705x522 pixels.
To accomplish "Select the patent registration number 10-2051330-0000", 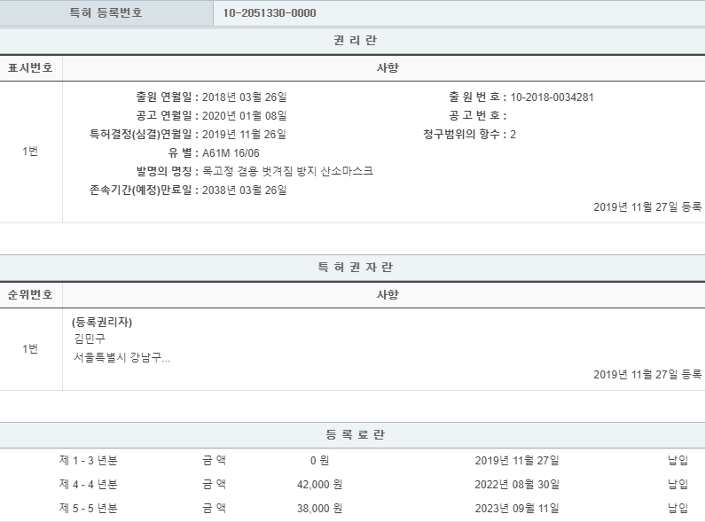I will 270,13.
